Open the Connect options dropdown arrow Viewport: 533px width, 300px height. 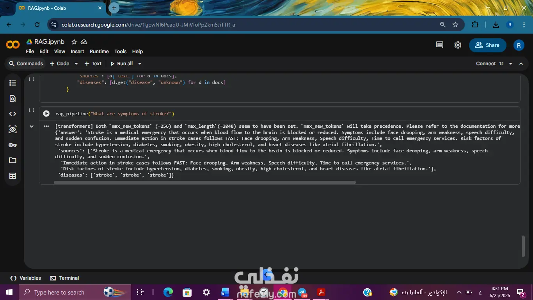(510, 64)
